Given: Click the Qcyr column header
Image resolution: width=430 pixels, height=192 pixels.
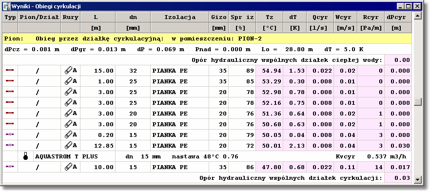Looking at the screenshot, I should pyautogui.click(x=320, y=17).
